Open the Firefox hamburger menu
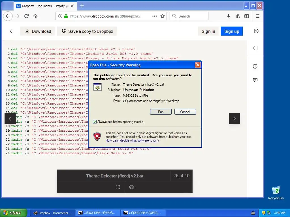 (258, 16)
